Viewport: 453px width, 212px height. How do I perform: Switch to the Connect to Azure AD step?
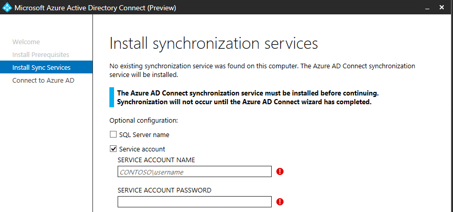click(44, 80)
